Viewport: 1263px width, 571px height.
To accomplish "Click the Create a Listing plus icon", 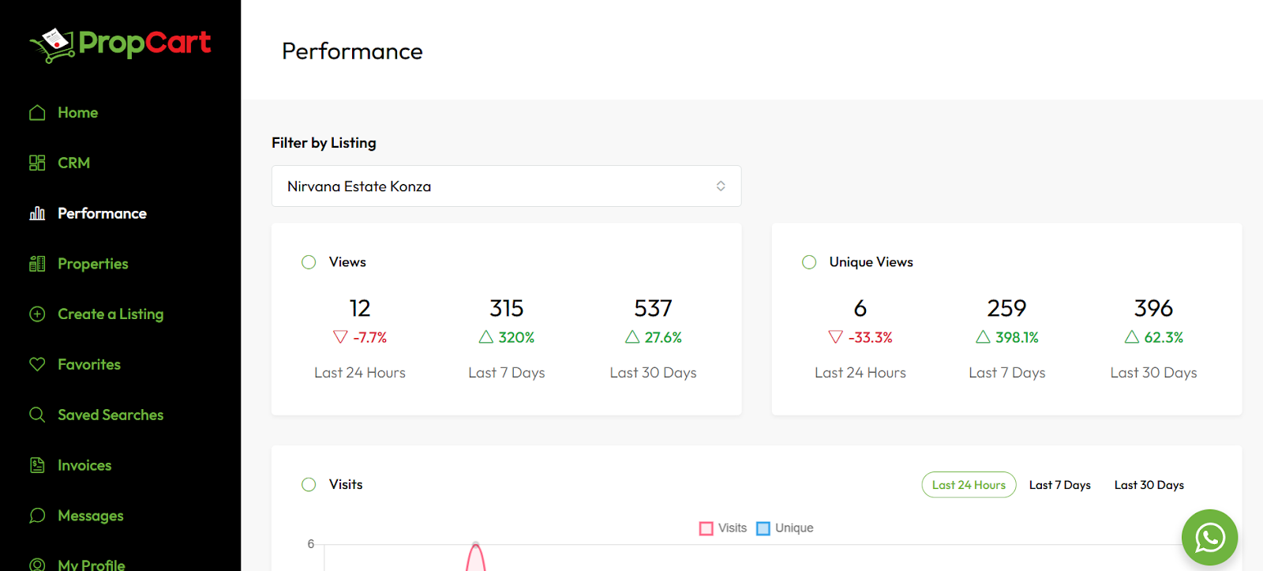I will (x=37, y=314).
